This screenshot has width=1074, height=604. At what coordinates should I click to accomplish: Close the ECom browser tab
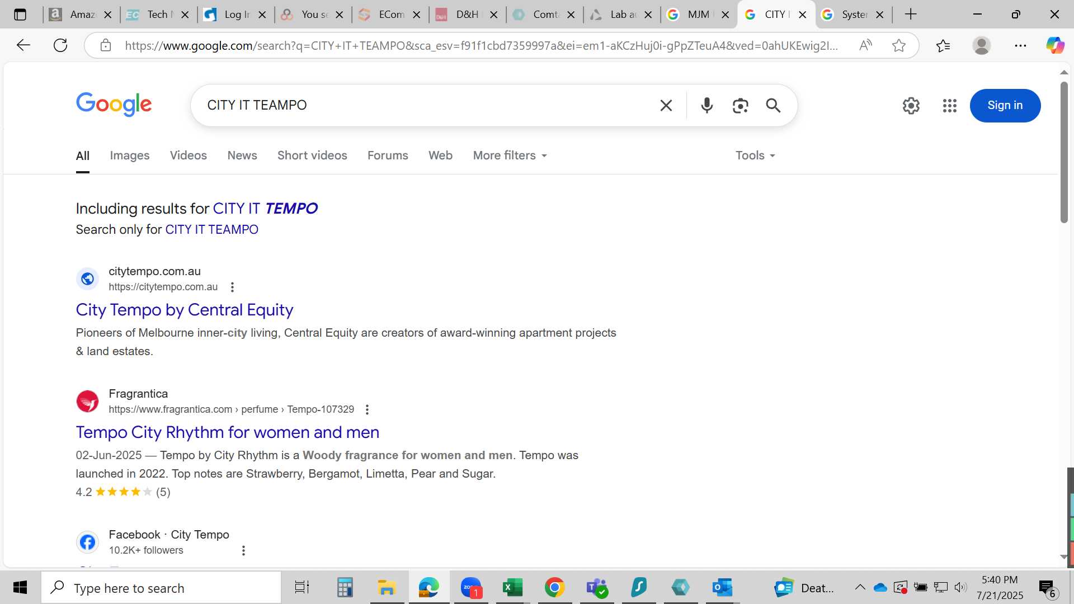(x=416, y=15)
